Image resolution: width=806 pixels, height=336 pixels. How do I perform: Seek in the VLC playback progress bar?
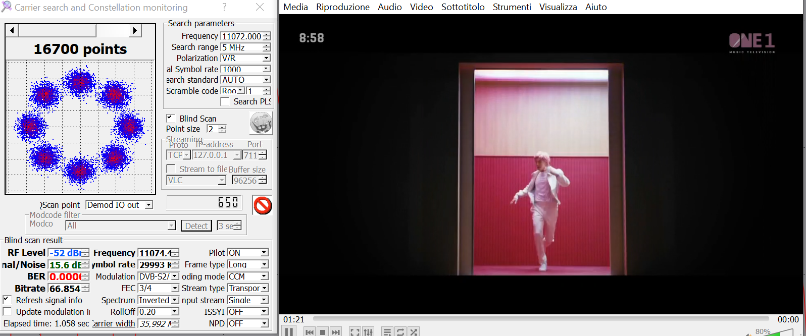click(x=540, y=319)
